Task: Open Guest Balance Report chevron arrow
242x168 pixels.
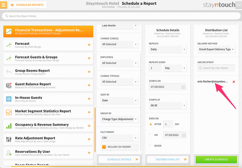Action: pyautogui.click(x=89, y=85)
